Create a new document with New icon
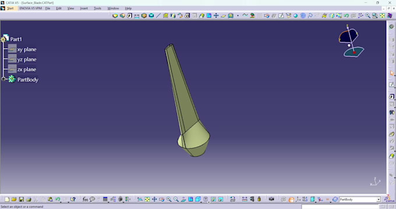This screenshot has height=209, width=396. click(x=7, y=200)
